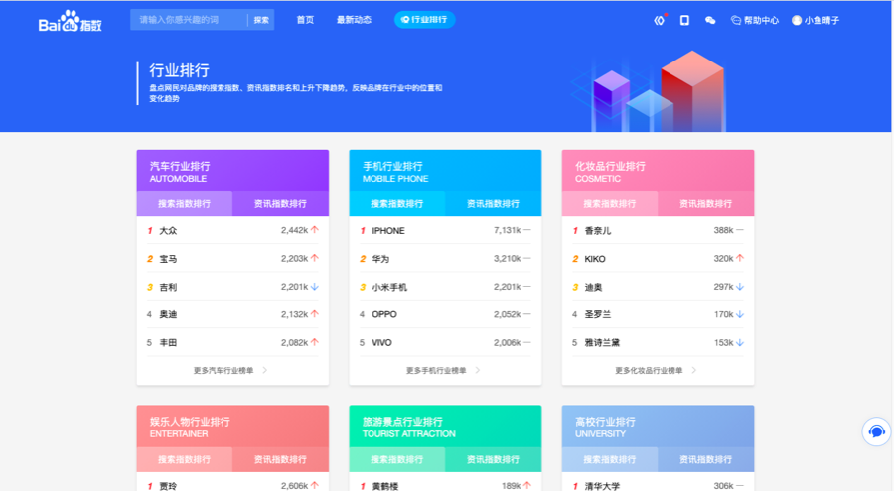
Task: Click down arrow beside 迪奥 297k
Action: pos(740,287)
